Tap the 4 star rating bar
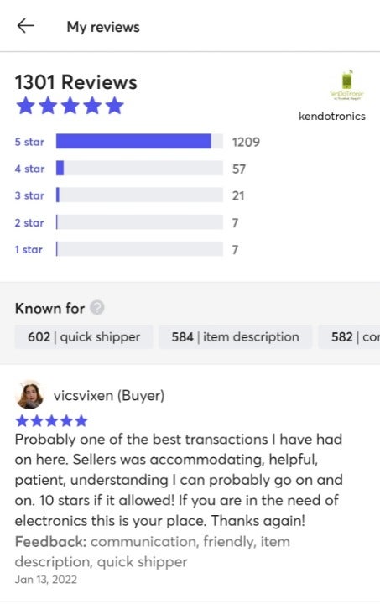 [139, 169]
